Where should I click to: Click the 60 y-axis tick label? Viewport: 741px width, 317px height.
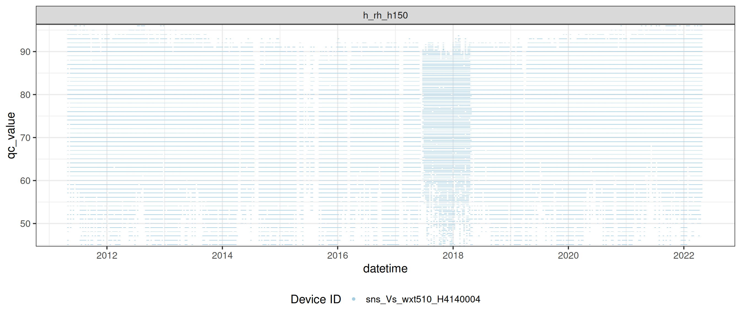[x=25, y=181]
